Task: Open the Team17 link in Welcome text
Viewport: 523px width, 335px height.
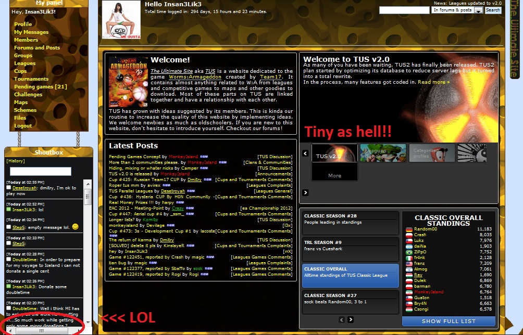Action: 270,77
